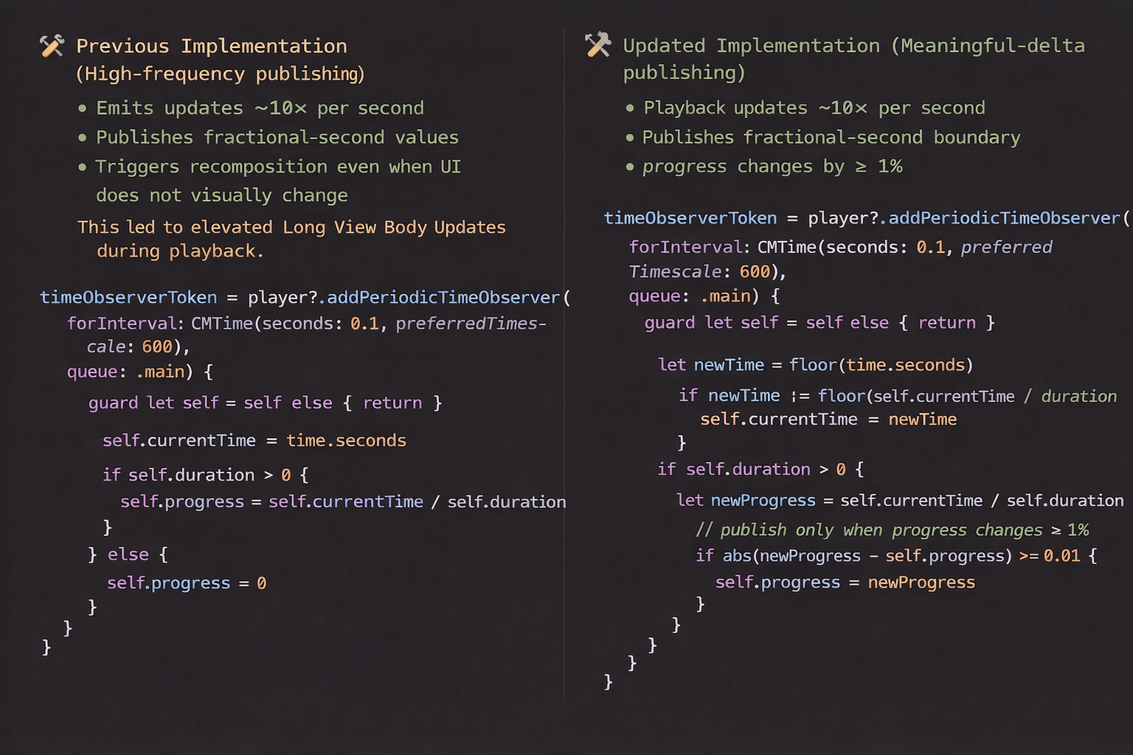
Task: Click 'self.currentTime = time.seconds' in the left code
Action: [x=254, y=441]
